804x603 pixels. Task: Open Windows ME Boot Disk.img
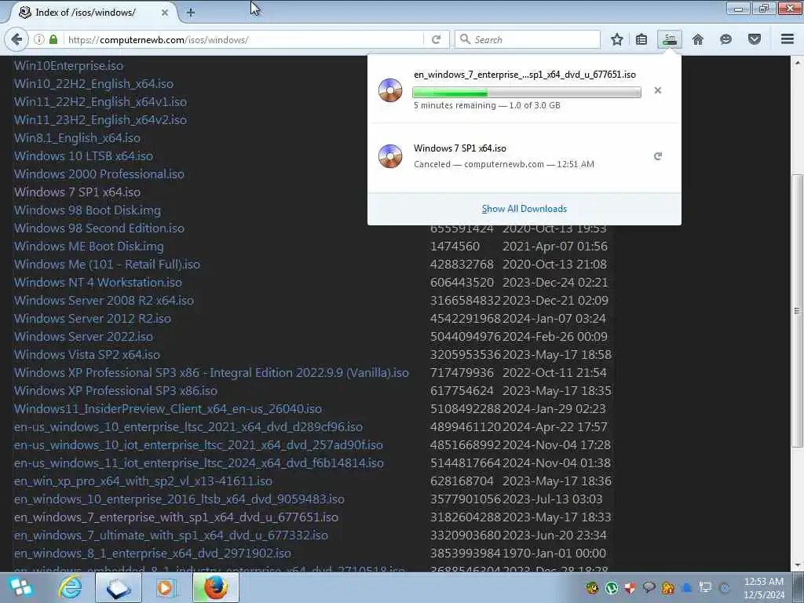tap(90, 246)
